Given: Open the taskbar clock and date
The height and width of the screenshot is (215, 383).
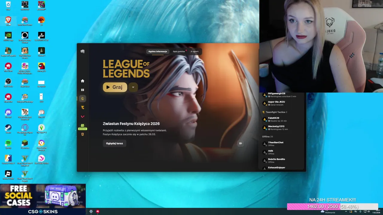Looking at the screenshot, I should (376, 211).
